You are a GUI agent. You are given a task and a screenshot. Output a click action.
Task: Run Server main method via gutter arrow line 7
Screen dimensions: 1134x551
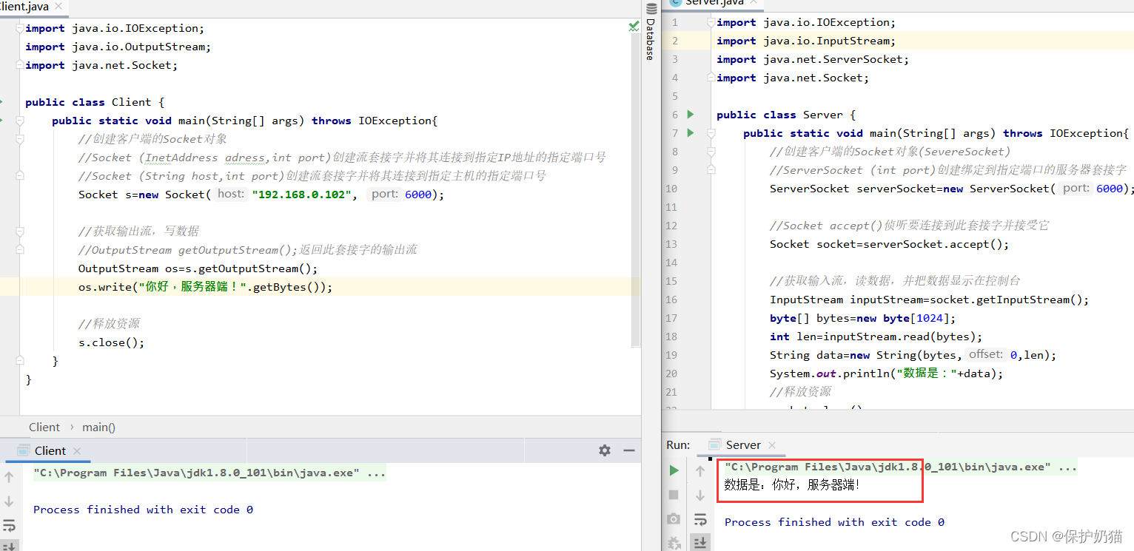(x=691, y=133)
